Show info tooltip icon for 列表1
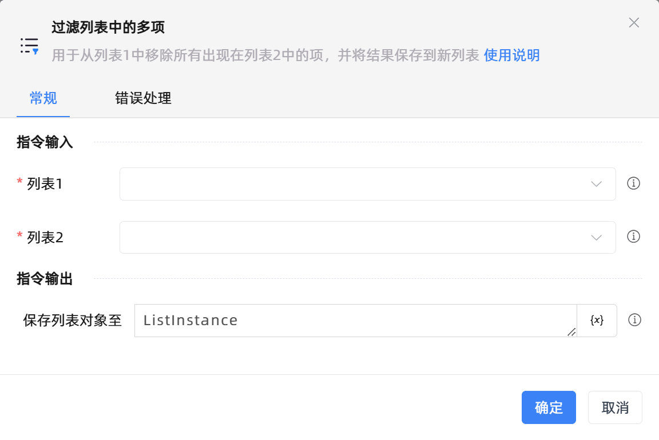This screenshot has height=440, width=659. [x=633, y=183]
